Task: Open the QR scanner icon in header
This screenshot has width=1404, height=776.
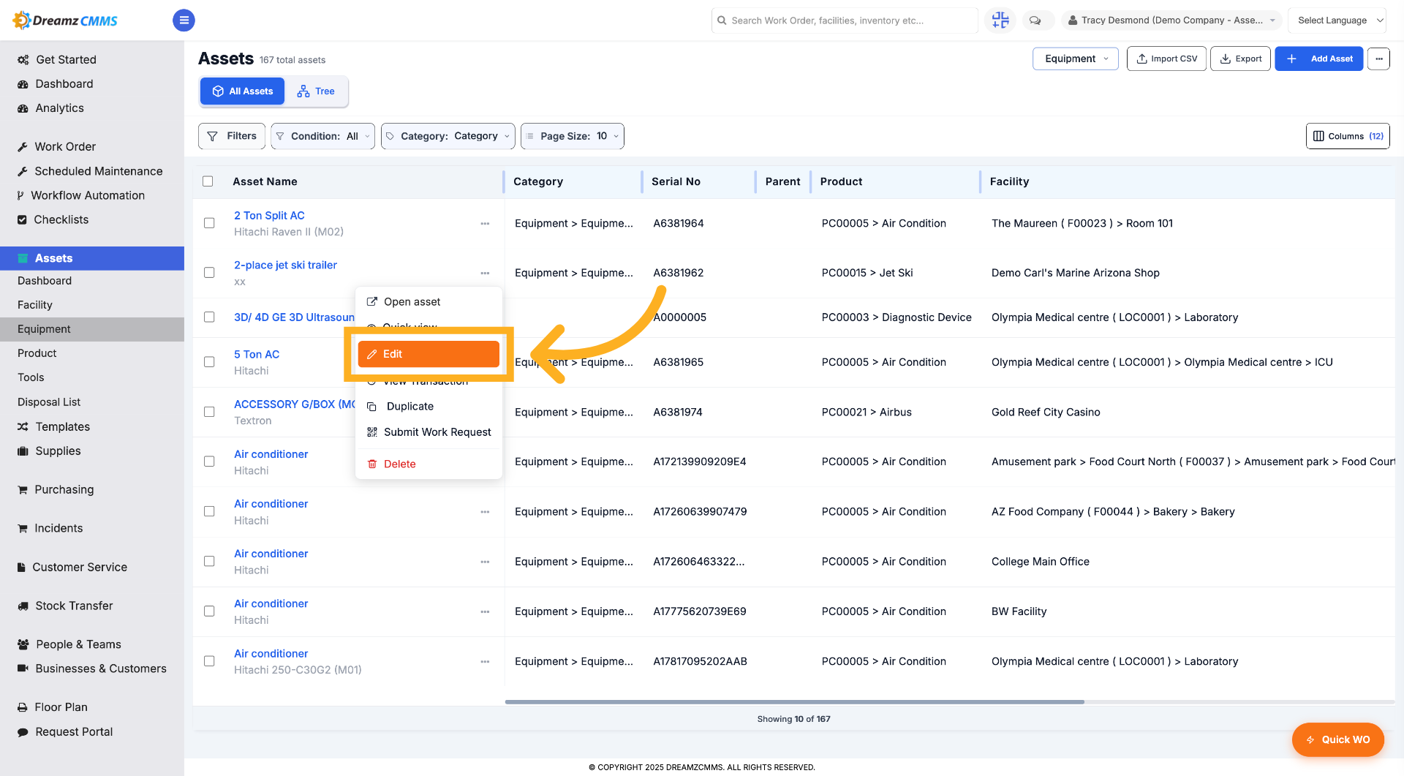Action: [1000, 20]
